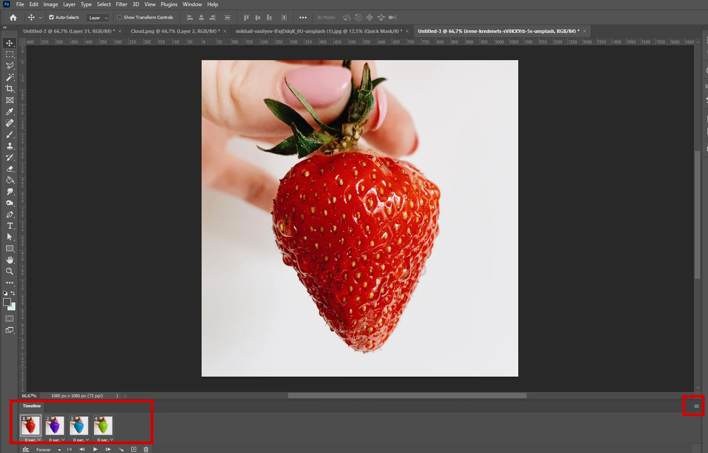Open the Auto-Select Layer dropdown

98,18
